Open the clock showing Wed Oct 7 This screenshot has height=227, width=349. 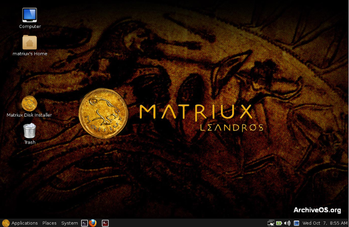(325, 223)
